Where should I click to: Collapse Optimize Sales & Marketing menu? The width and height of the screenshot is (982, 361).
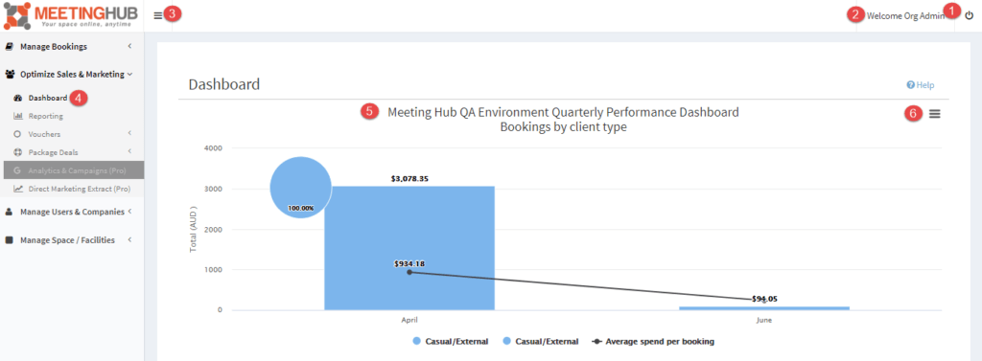(72, 74)
